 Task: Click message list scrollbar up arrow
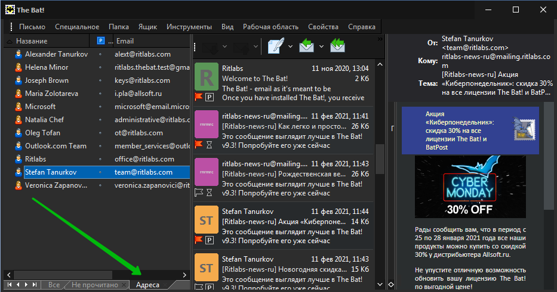(x=380, y=64)
